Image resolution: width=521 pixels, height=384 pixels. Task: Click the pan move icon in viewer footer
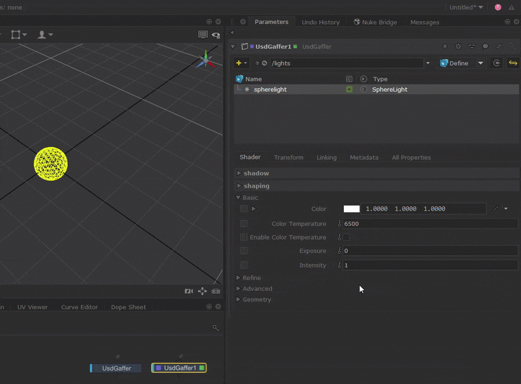pos(202,292)
